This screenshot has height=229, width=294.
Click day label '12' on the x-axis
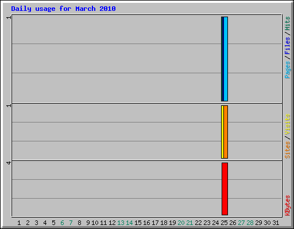[112, 223]
